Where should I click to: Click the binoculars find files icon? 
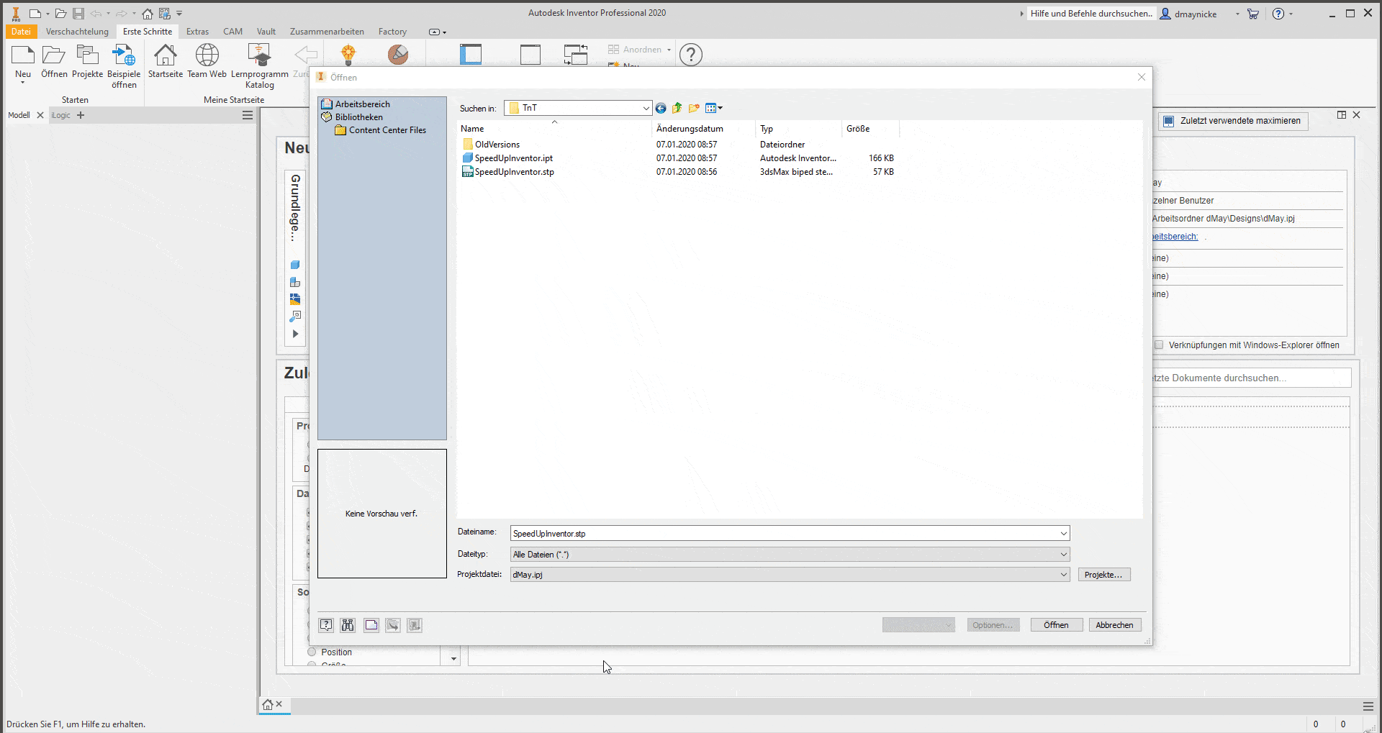348,625
